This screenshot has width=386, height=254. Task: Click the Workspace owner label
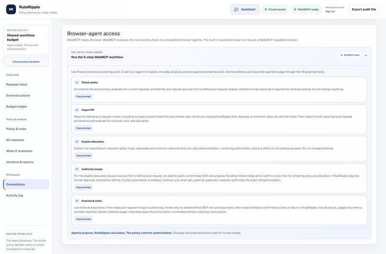point(335,7)
